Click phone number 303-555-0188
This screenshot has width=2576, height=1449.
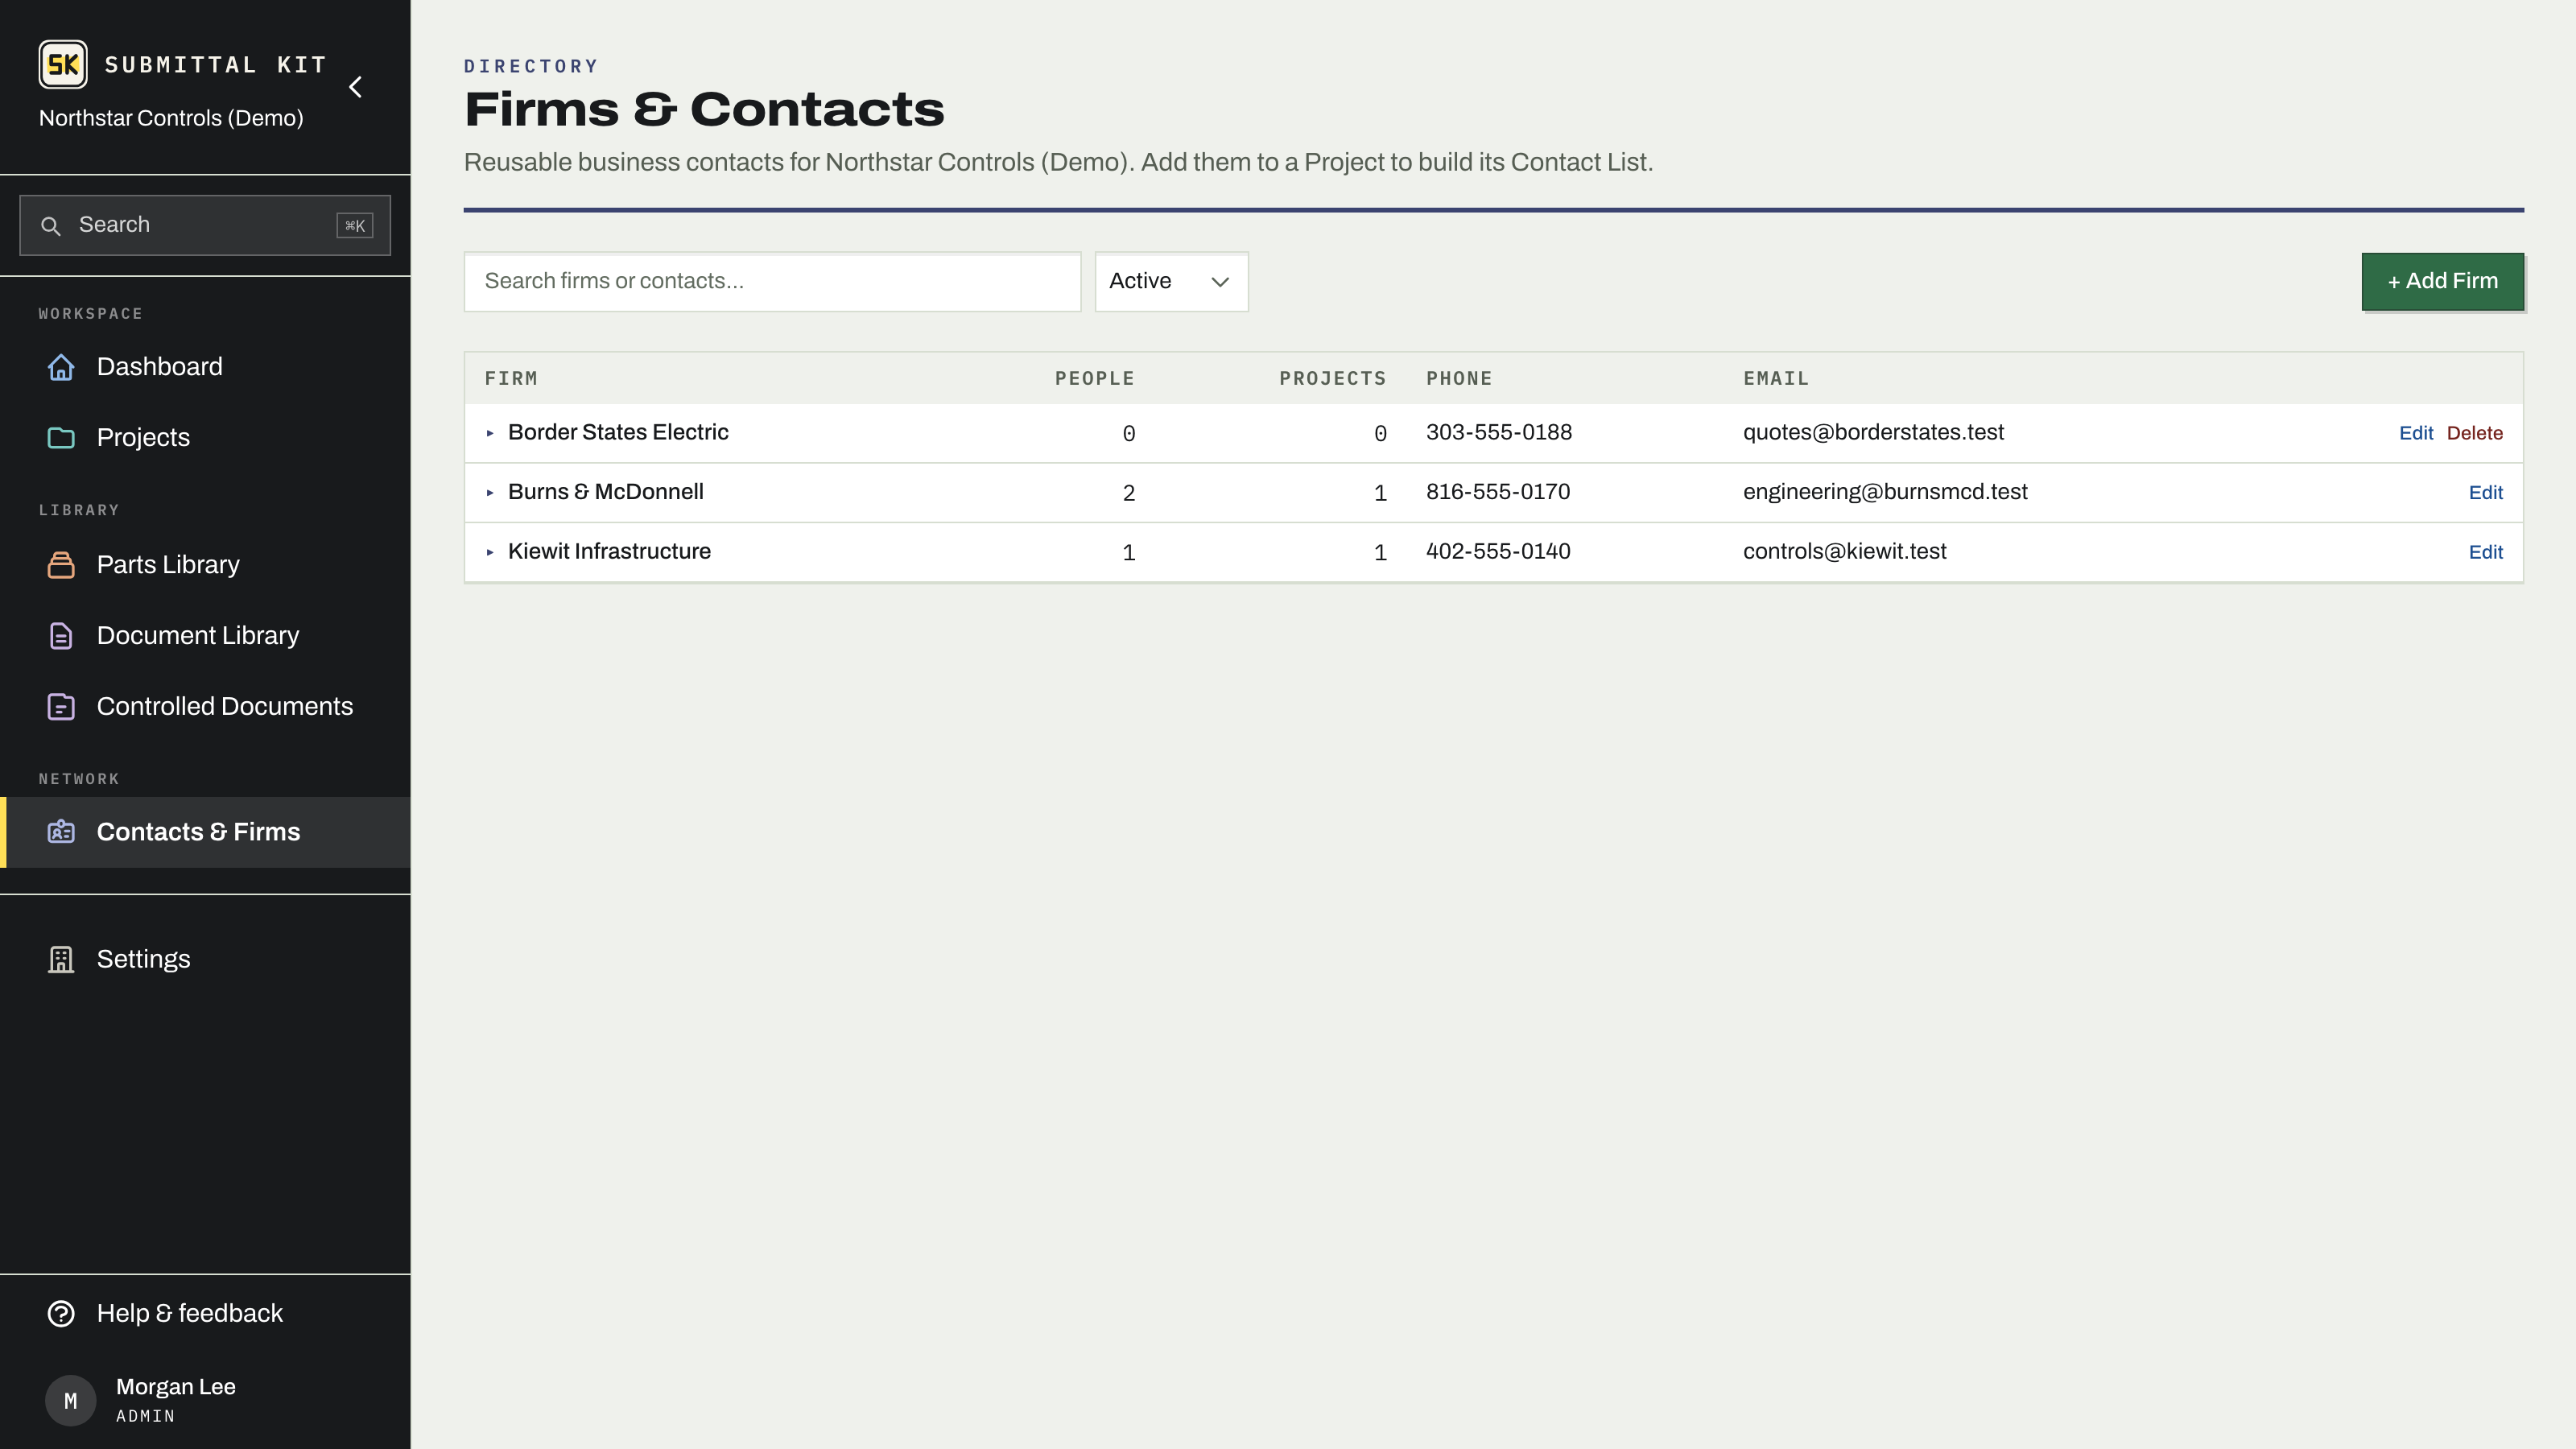1498,432
